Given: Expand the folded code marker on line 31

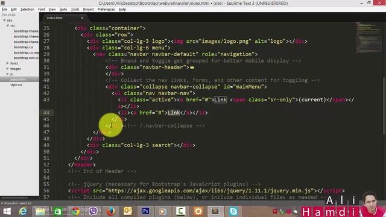Looking at the screenshot, I should [192, 68].
